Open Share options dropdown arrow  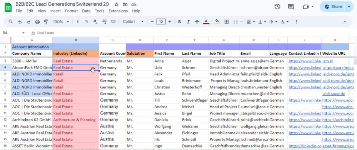[349, 6]
